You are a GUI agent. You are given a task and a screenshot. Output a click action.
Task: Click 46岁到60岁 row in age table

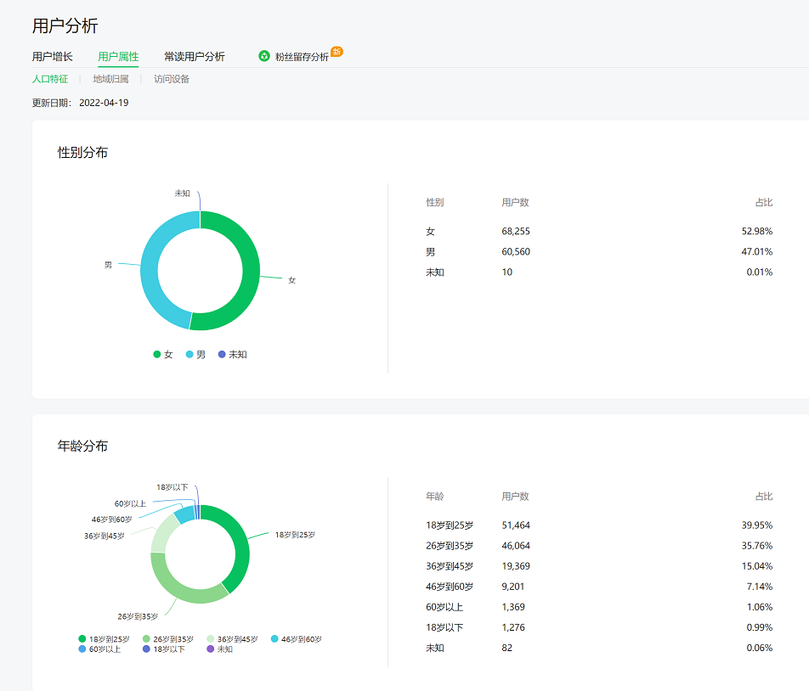[599, 587]
